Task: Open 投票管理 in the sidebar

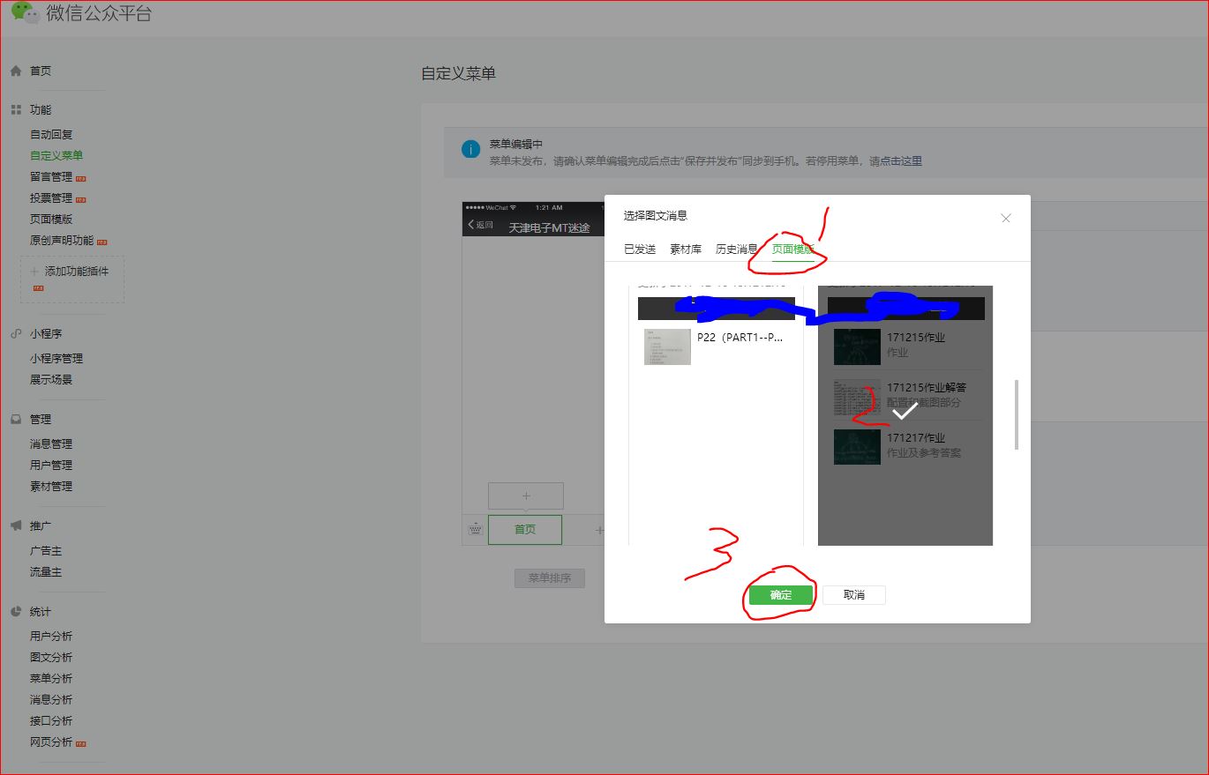Action: coord(51,197)
